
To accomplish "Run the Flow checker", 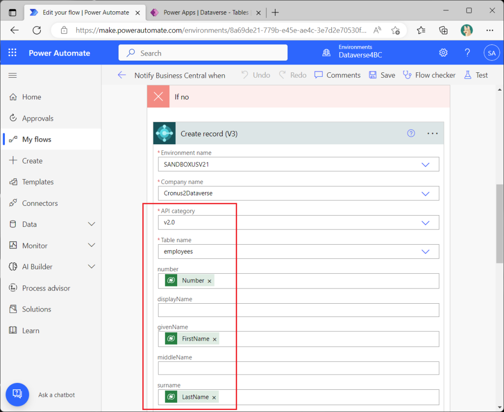I will pos(429,75).
